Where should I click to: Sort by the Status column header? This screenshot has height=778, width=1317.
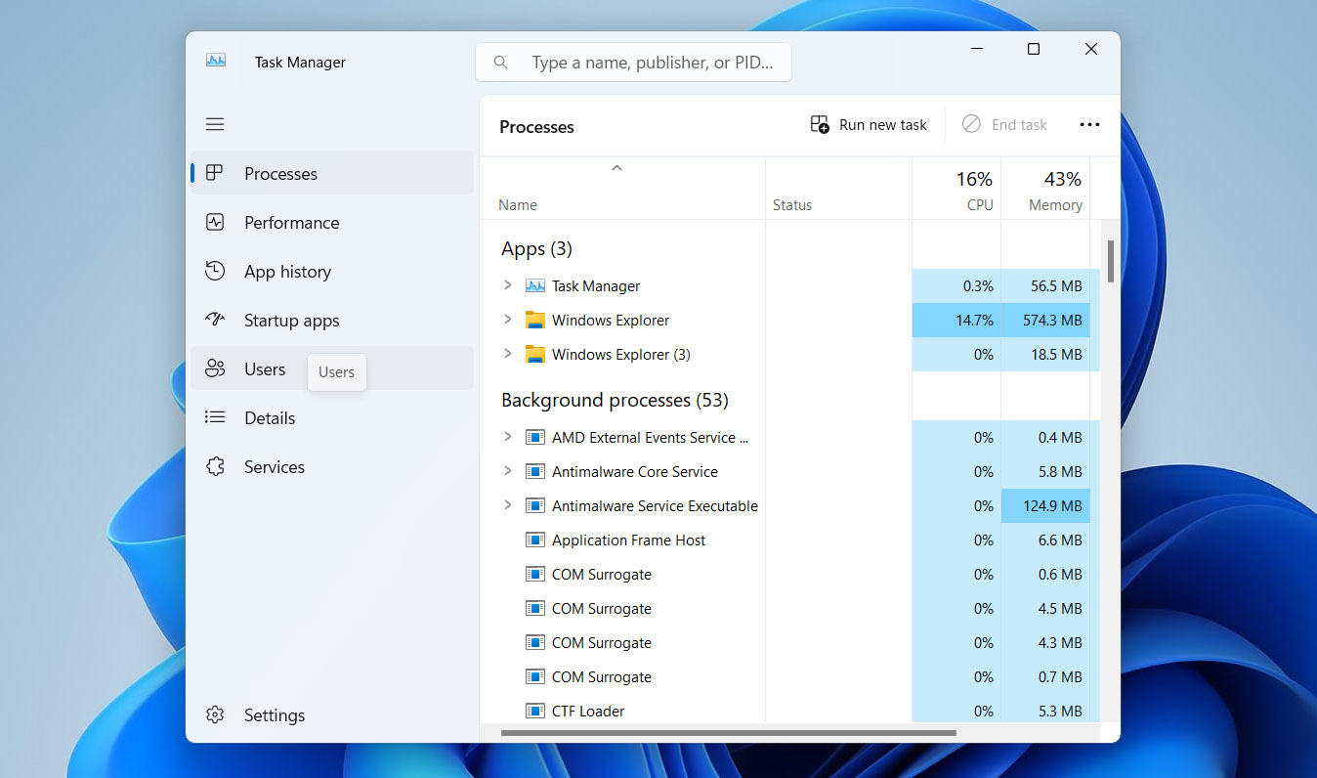[x=838, y=188]
